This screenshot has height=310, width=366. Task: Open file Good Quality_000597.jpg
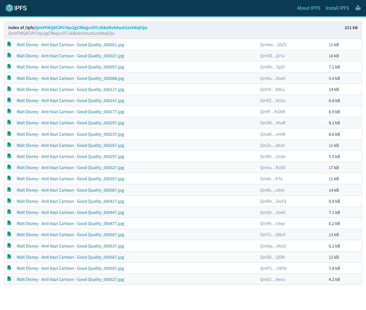(x=70, y=268)
